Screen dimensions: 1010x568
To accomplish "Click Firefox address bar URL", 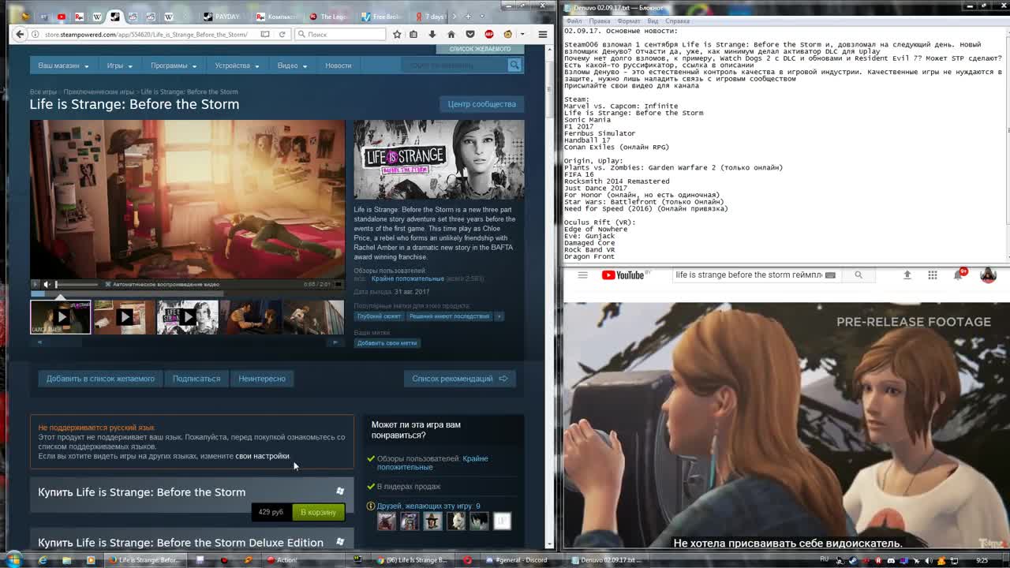I will [x=146, y=35].
